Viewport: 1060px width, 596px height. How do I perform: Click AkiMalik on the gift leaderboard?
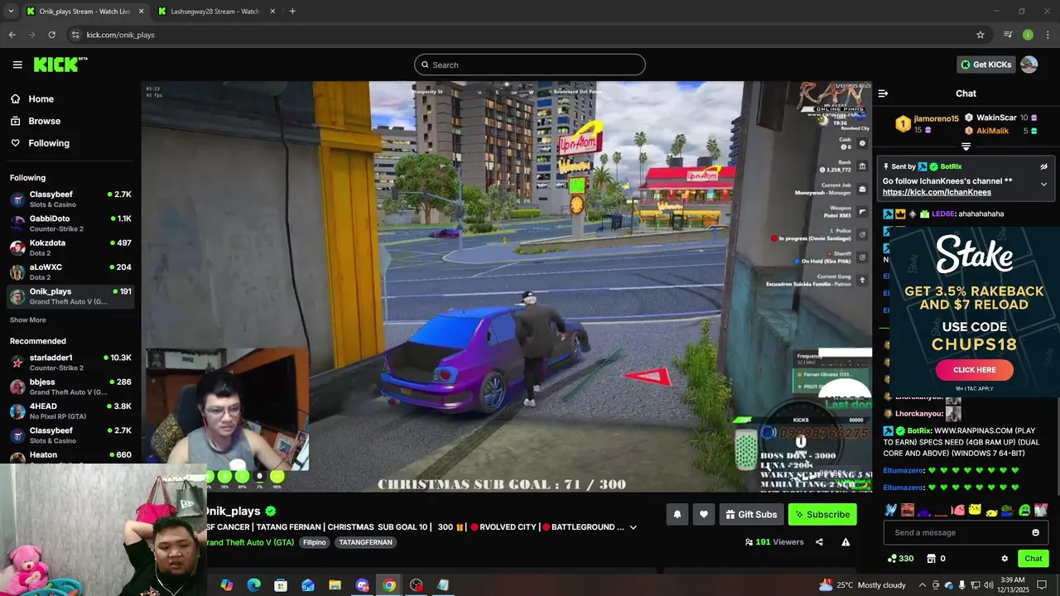pyautogui.click(x=992, y=131)
